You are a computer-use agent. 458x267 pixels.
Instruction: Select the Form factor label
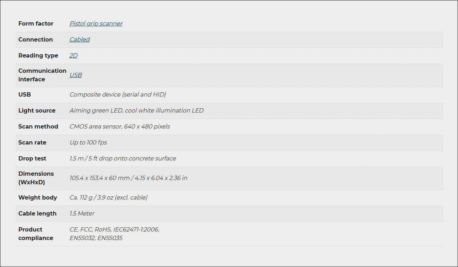[36, 23]
